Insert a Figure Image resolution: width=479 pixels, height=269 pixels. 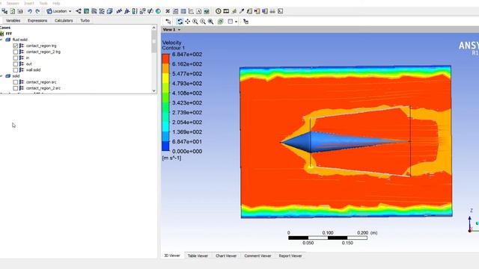(207, 11)
